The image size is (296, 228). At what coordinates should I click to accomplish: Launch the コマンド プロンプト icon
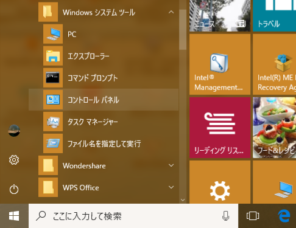(53, 78)
